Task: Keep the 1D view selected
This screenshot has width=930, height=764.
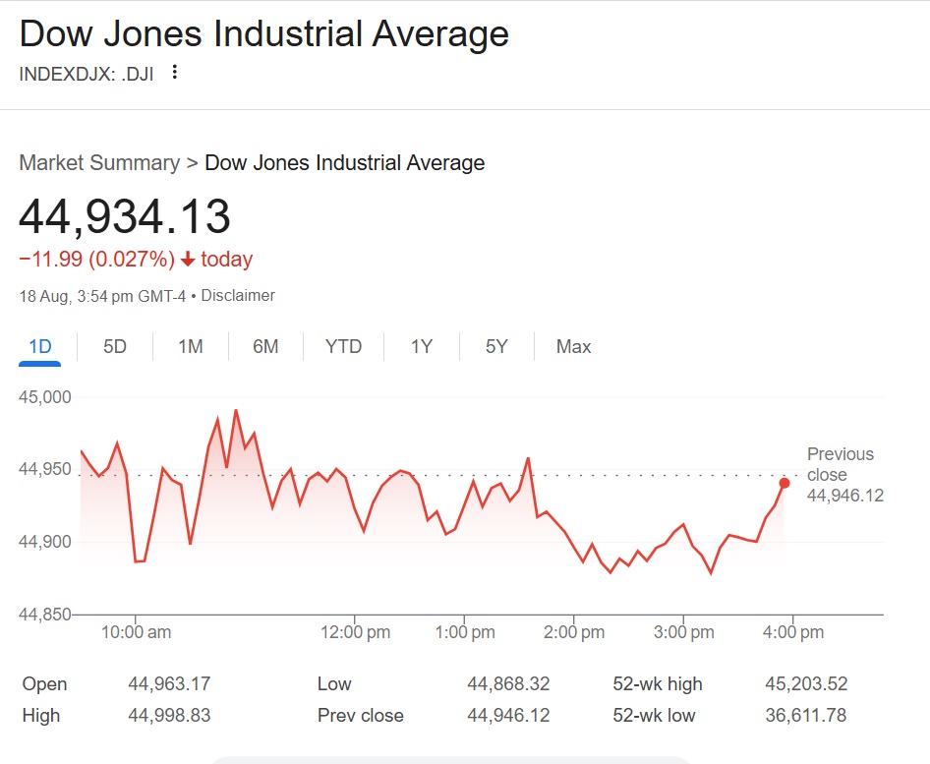Action: (x=39, y=346)
